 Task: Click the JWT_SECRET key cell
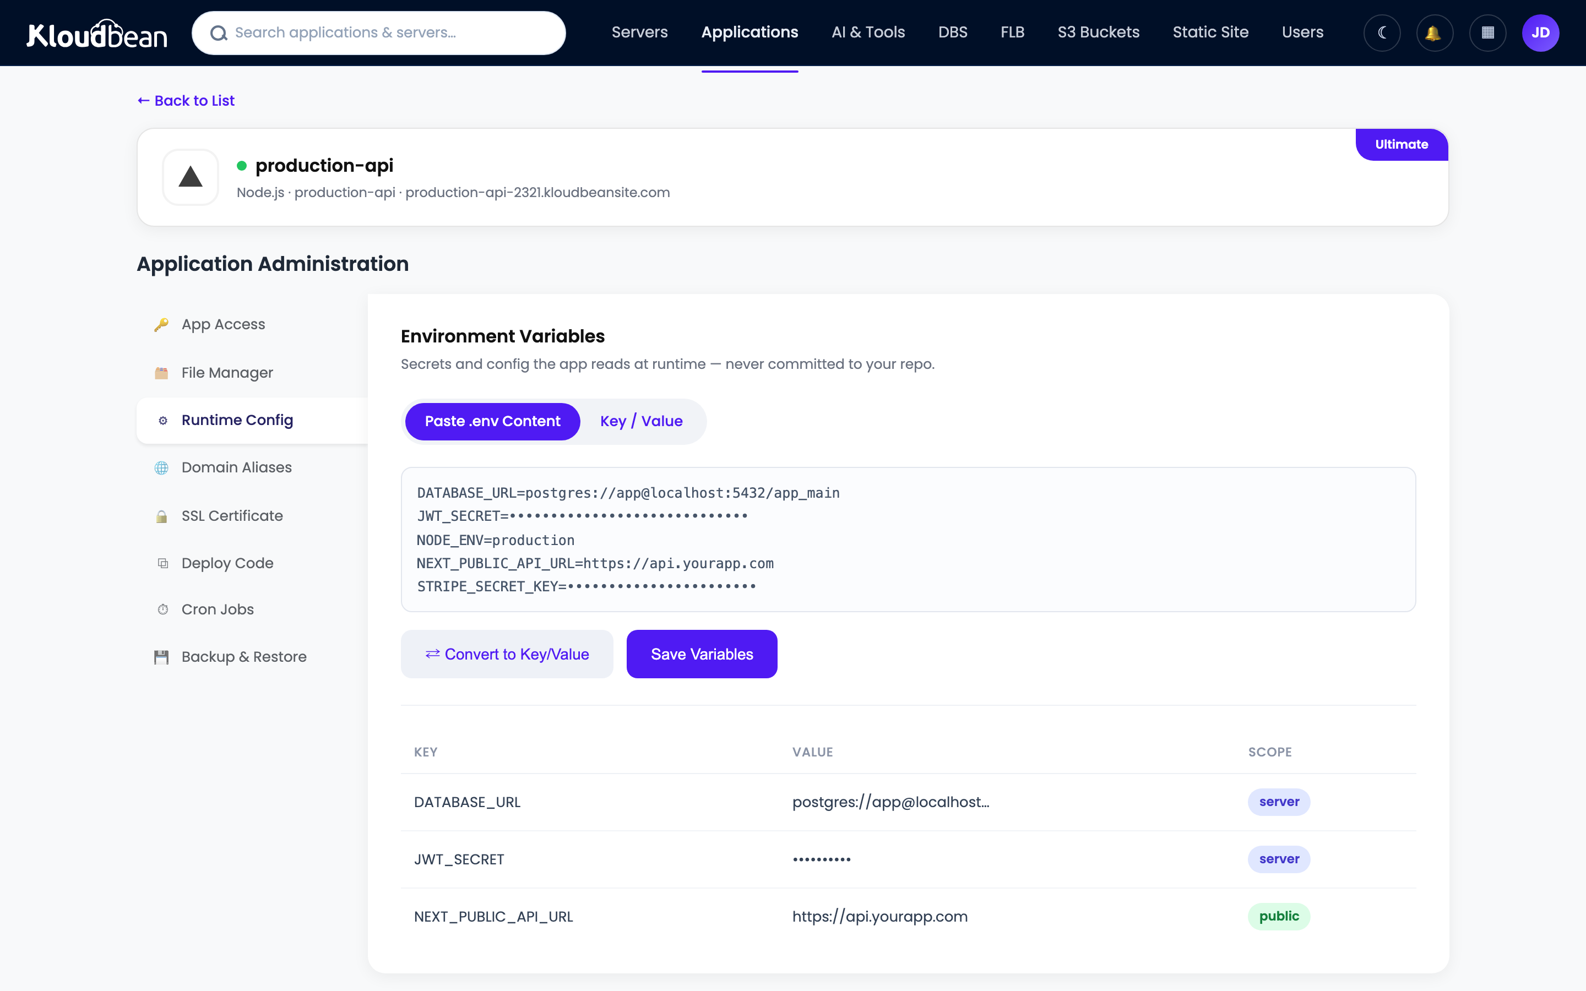[459, 859]
